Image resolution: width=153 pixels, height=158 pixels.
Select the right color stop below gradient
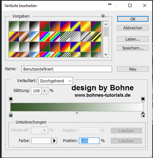143,115
